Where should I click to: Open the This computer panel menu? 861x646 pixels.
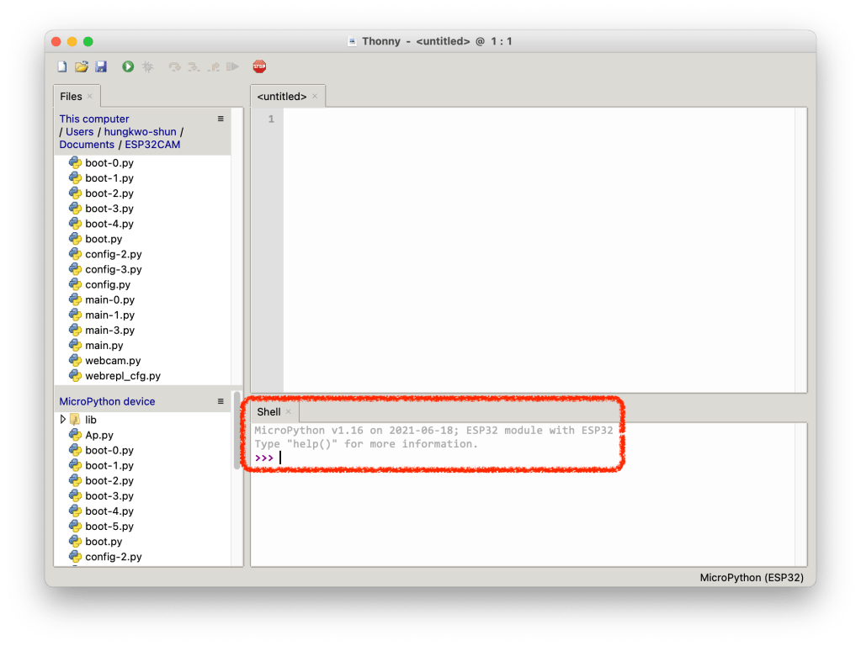(x=221, y=119)
